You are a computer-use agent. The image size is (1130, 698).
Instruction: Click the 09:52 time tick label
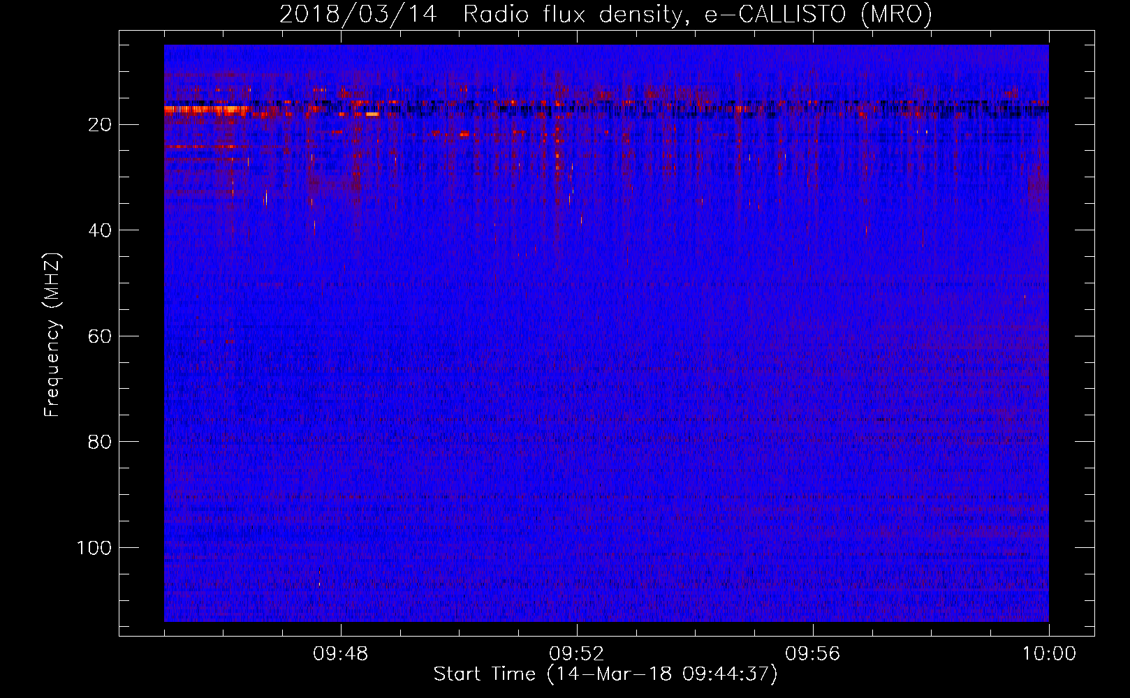pyautogui.click(x=577, y=654)
